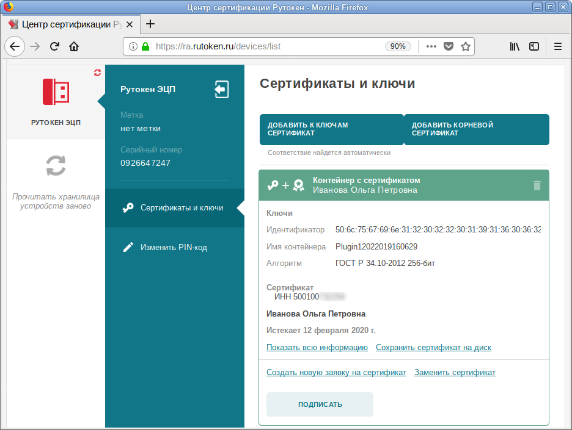Select serial number 0926647247

(145, 163)
